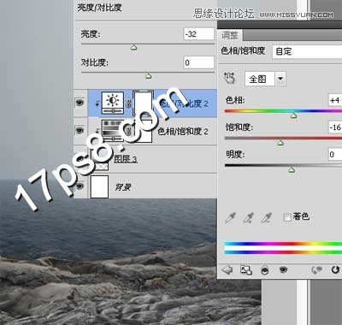Click the 色相 hue slider handle
Image resolution: width=342 pixels, height=325 pixels.
[293, 115]
